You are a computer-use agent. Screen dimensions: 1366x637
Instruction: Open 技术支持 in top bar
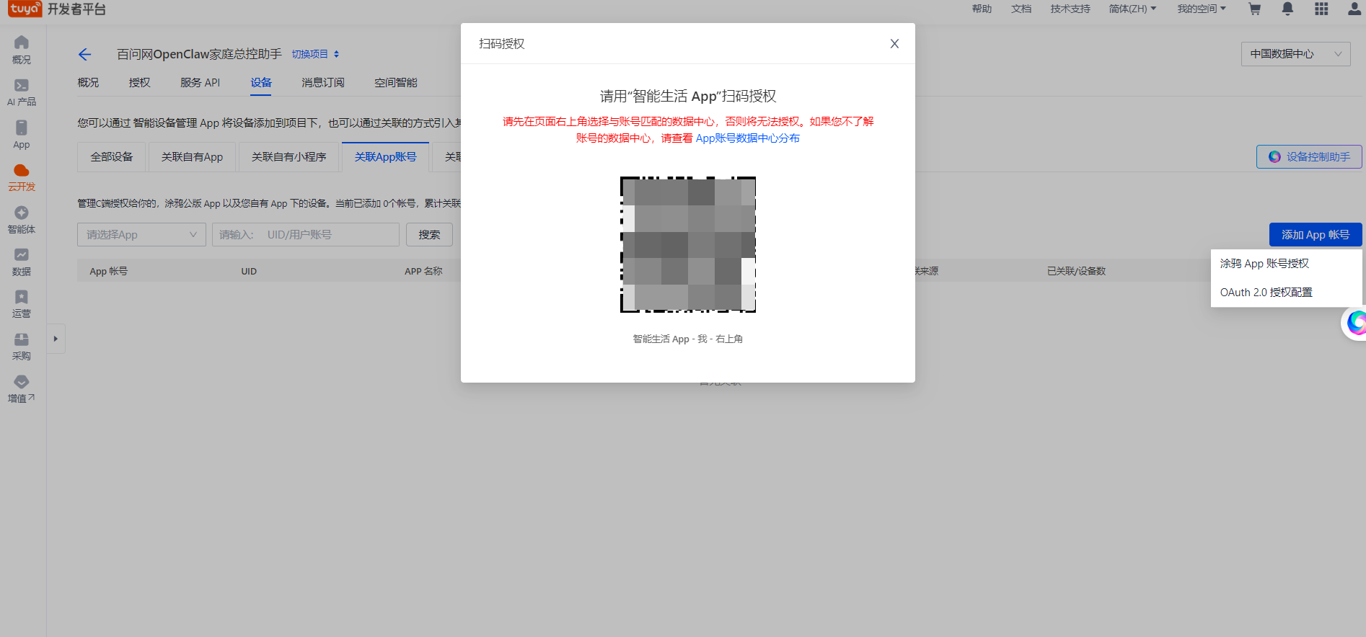coord(1070,9)
